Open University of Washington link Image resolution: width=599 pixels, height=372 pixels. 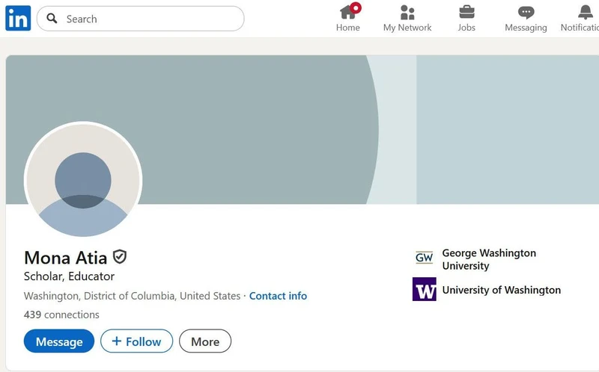point(501,290)
